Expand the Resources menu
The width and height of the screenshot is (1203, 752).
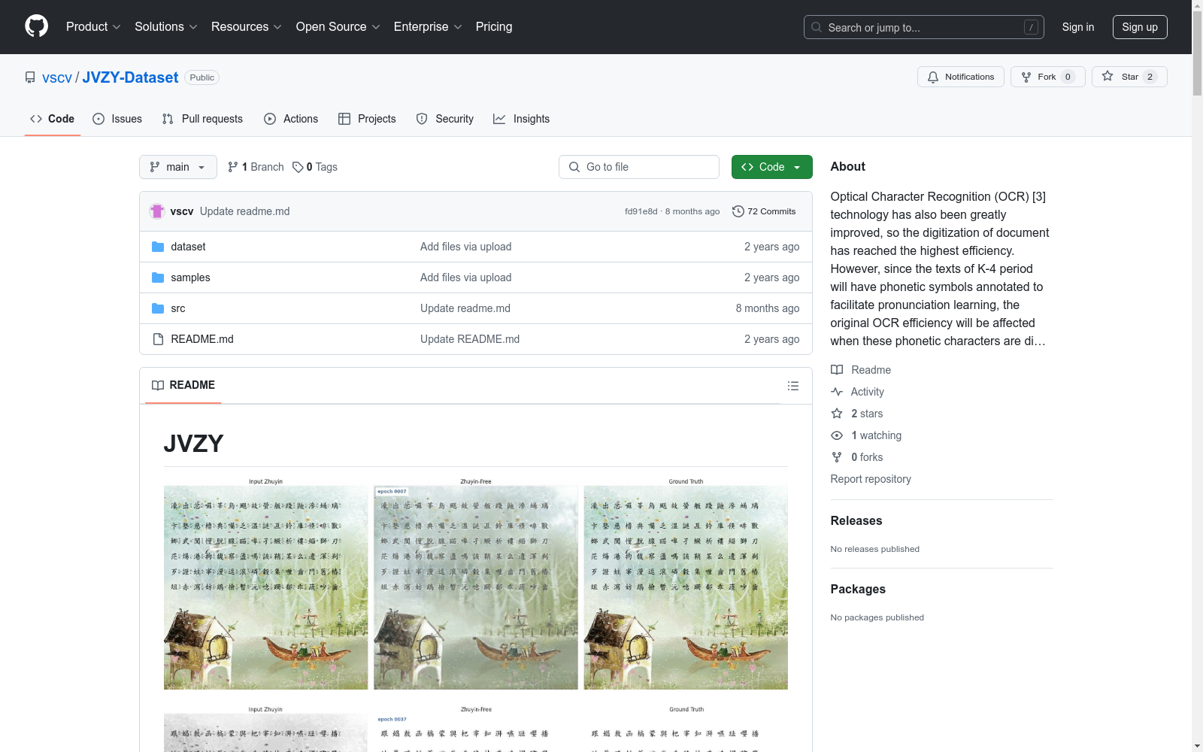pyautogui.click(x=247, y=27)
